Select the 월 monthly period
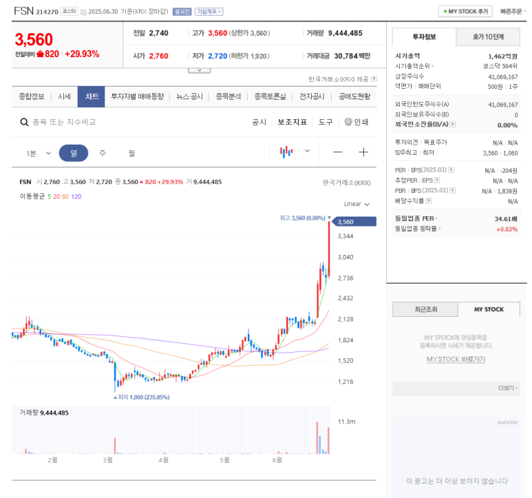This screenshot has width=532, height=498. (x=131, y=153)
